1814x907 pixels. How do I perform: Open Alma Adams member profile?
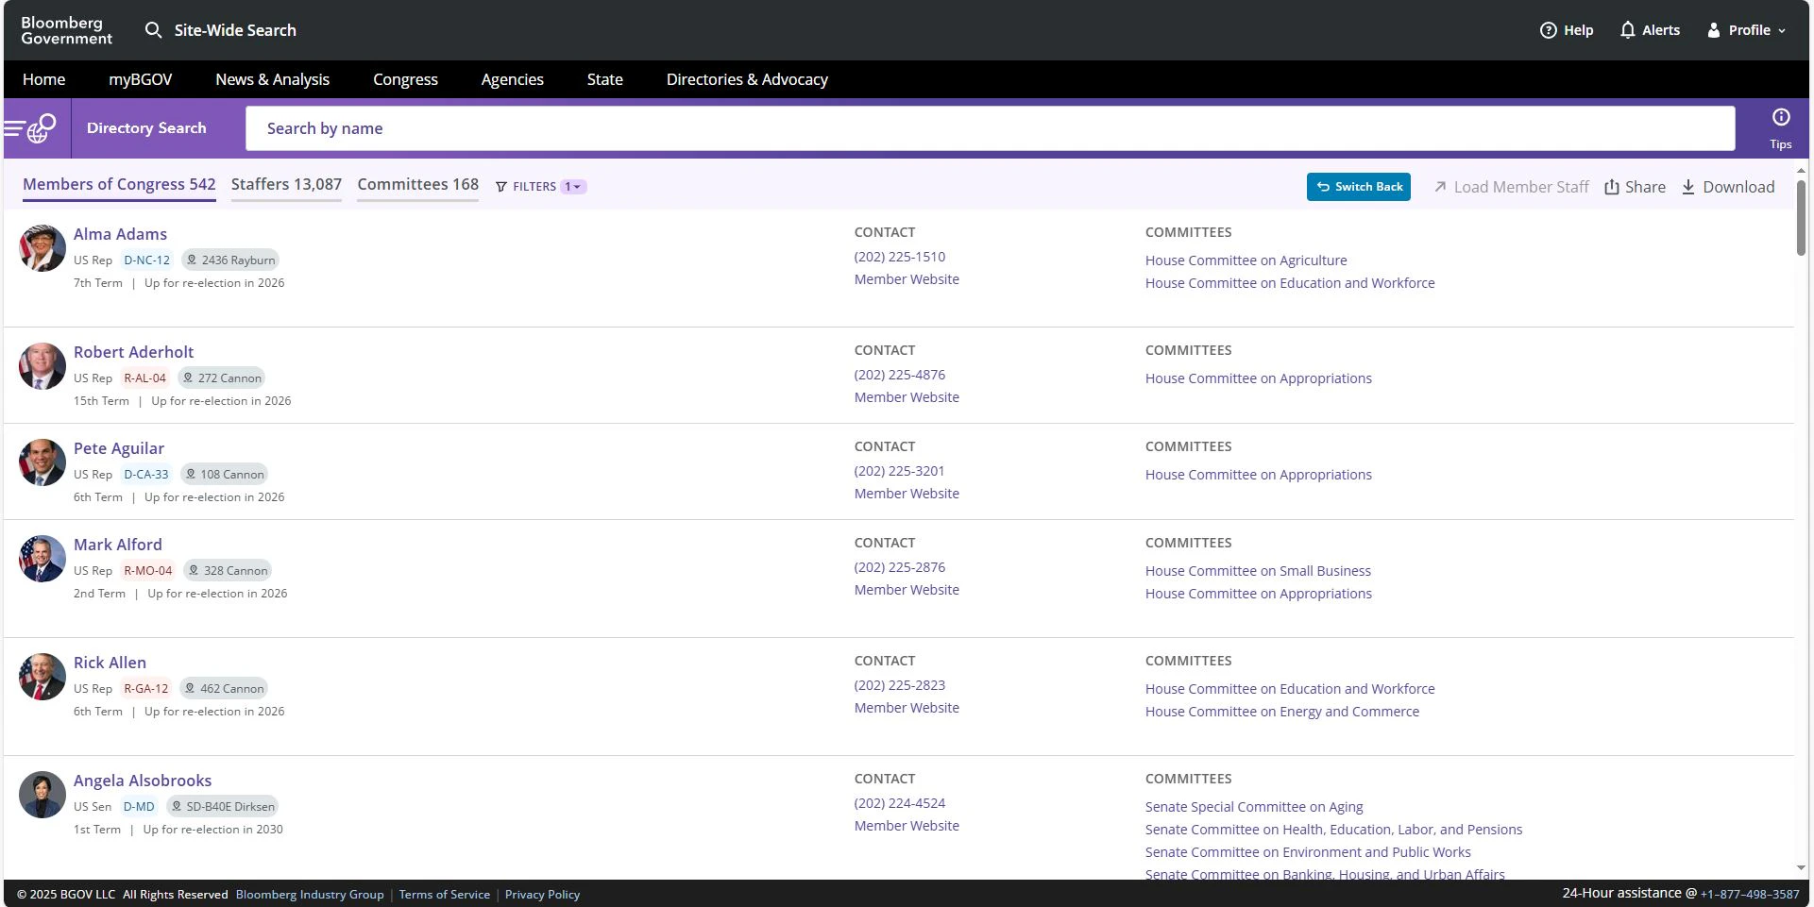tap(120, 234)
